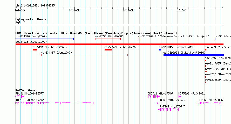The image size is (231, 124).
Task: Click the DGV Structural Variants track title
Action: (x=96, y=33)
